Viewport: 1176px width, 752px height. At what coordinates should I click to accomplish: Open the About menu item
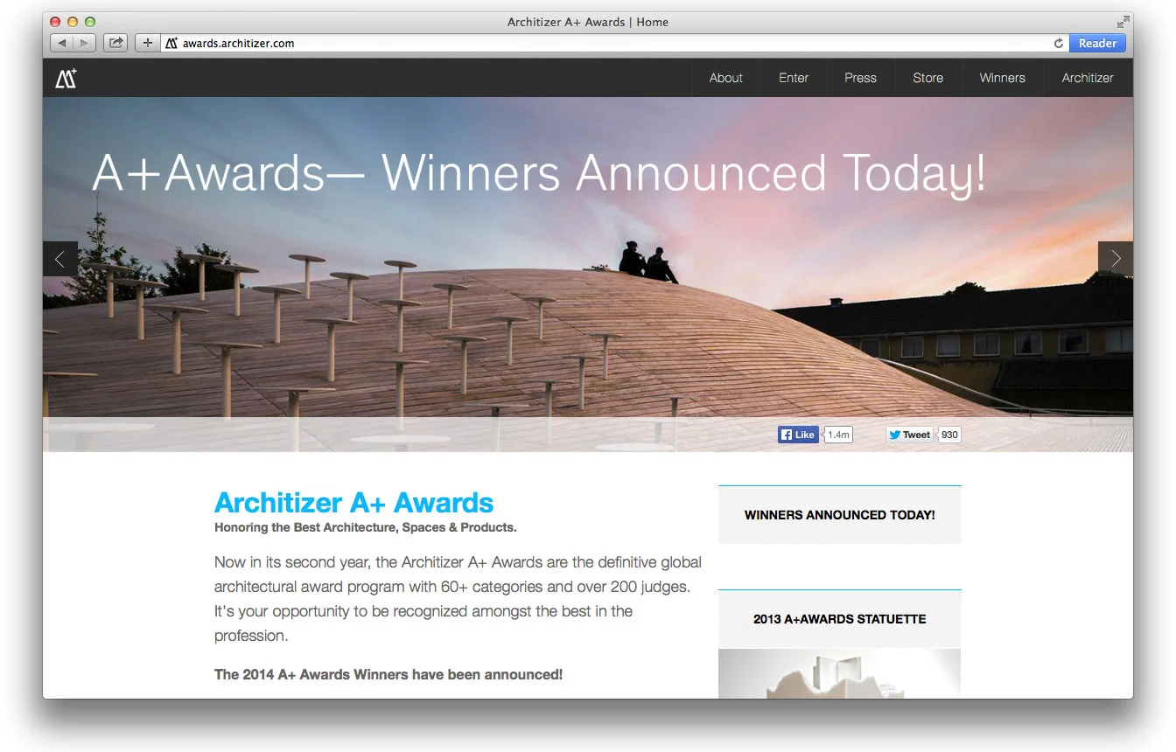point(725,78)
